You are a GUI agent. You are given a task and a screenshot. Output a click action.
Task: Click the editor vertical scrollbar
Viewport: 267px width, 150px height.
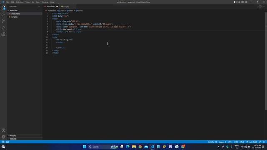point(266,61)
